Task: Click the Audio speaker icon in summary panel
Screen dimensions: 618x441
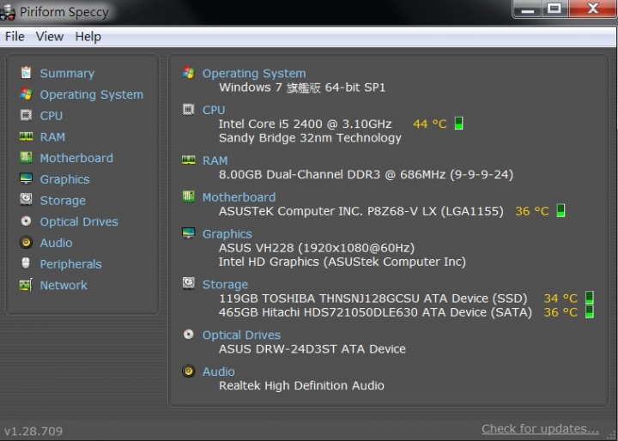Action: click(x=188, y=371)
